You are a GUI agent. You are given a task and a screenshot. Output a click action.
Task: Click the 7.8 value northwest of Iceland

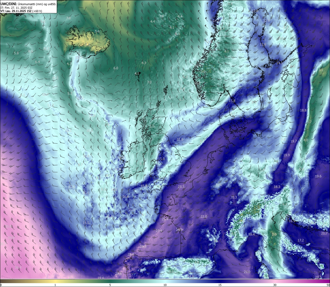[68, 18]
